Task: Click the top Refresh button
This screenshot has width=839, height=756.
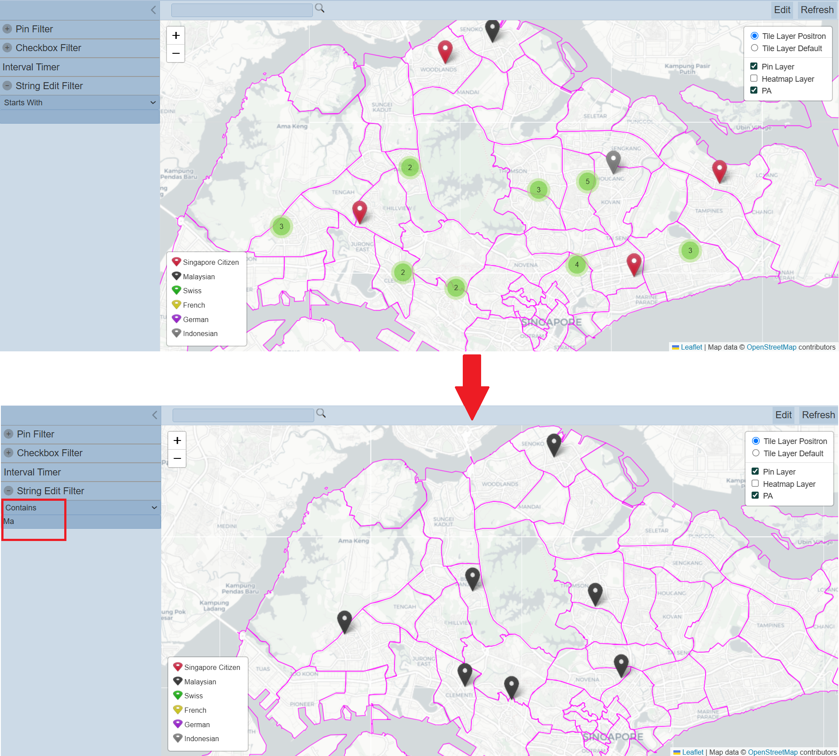Action: coord(817,10)
